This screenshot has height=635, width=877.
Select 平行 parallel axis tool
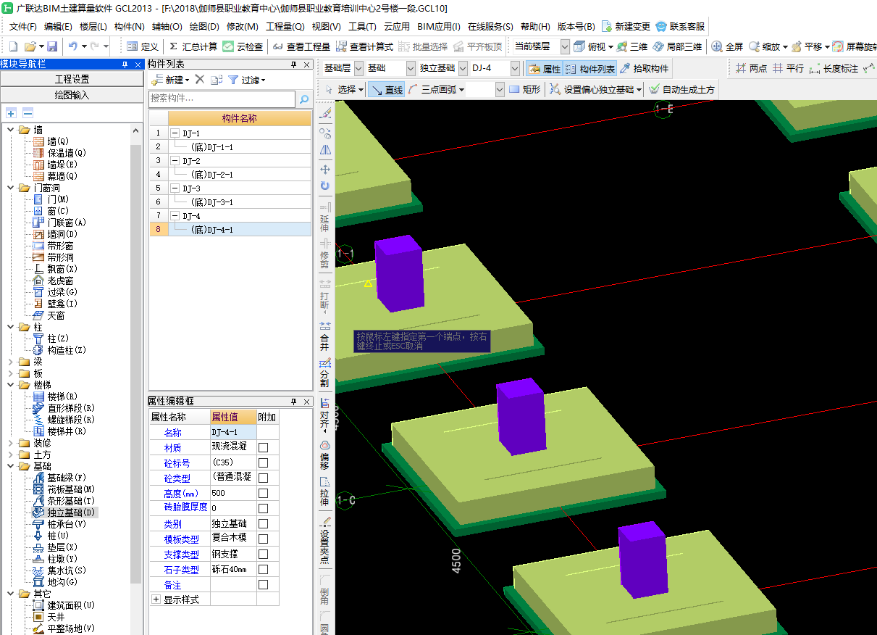(788, 69)
